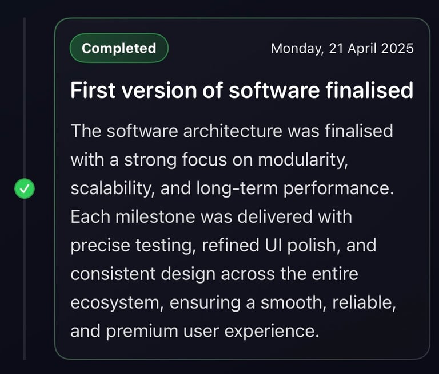Click the Completed status badge
This screenshot has width=439, height=374.
coord(119,48)
